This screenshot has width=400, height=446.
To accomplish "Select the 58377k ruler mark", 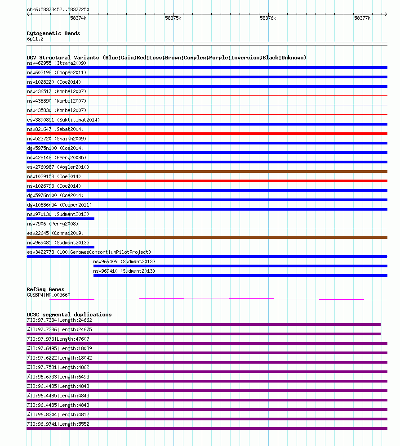I will (x=362, y=18).
